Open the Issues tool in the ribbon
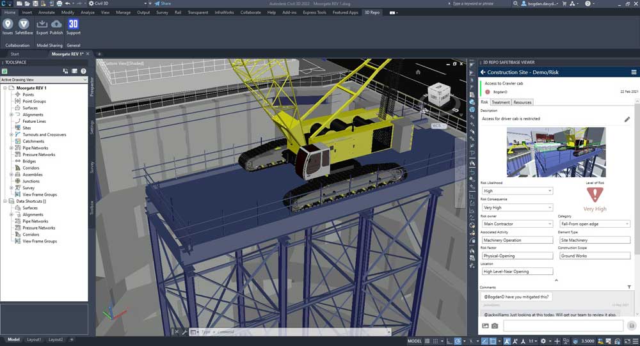The width and height of the screenshot is (640, 346). (8, 27)
